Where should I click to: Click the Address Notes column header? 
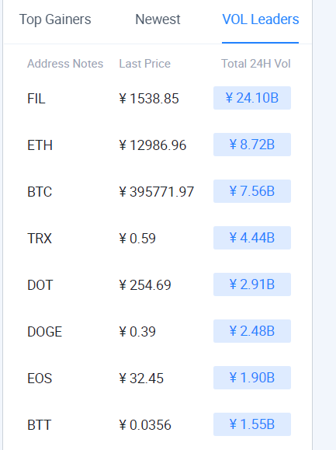65,64
